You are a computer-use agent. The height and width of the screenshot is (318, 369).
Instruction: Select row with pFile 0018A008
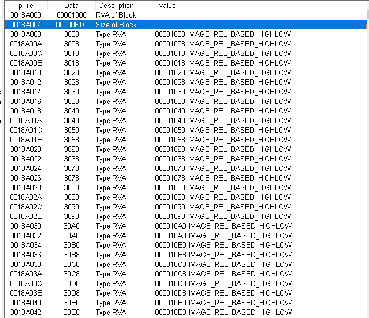[186, 35]
